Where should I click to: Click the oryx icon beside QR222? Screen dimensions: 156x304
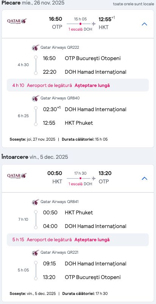(36, 48)
